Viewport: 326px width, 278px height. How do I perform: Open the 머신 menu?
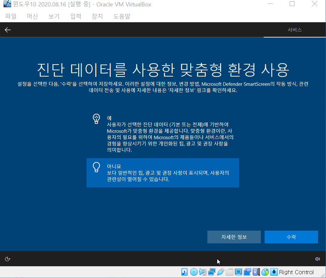[32, 16]
